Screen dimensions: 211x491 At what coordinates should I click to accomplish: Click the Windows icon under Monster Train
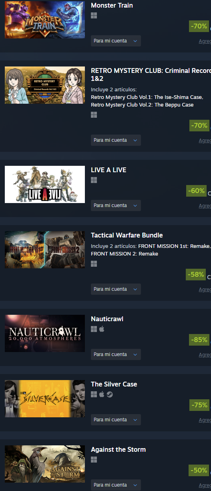pyautogui.click(x=94, y=16)
